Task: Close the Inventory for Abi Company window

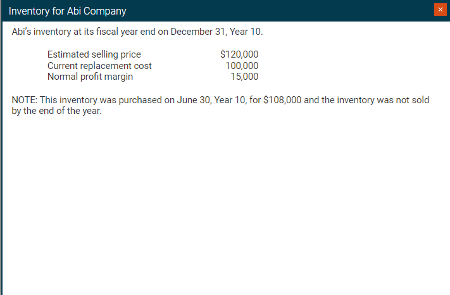Action: coord(440,9)
